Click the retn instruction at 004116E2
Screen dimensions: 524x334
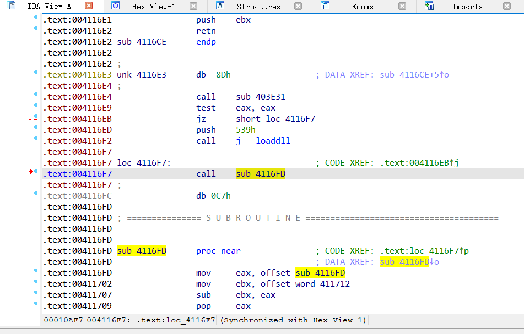206,31
